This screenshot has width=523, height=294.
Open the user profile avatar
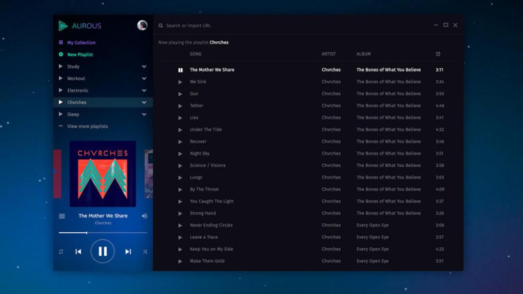142,26
